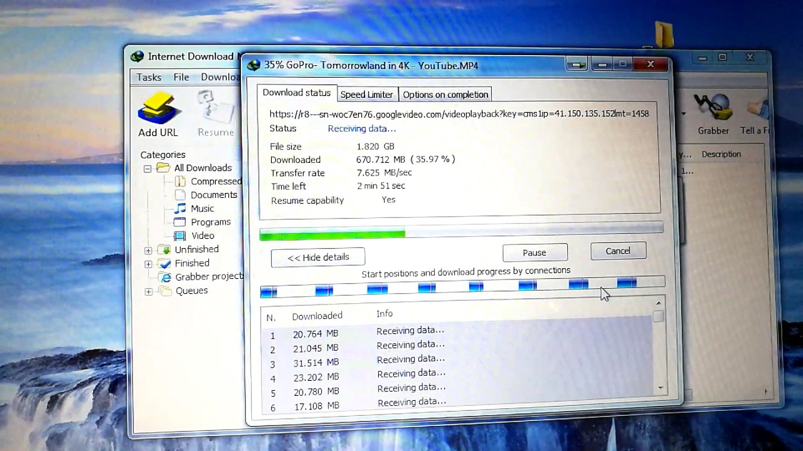Click the Hide details button

[318, 257]
